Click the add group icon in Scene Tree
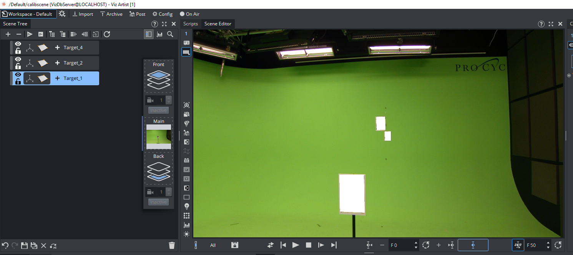The image size is (573, 255). click(96, 34)
